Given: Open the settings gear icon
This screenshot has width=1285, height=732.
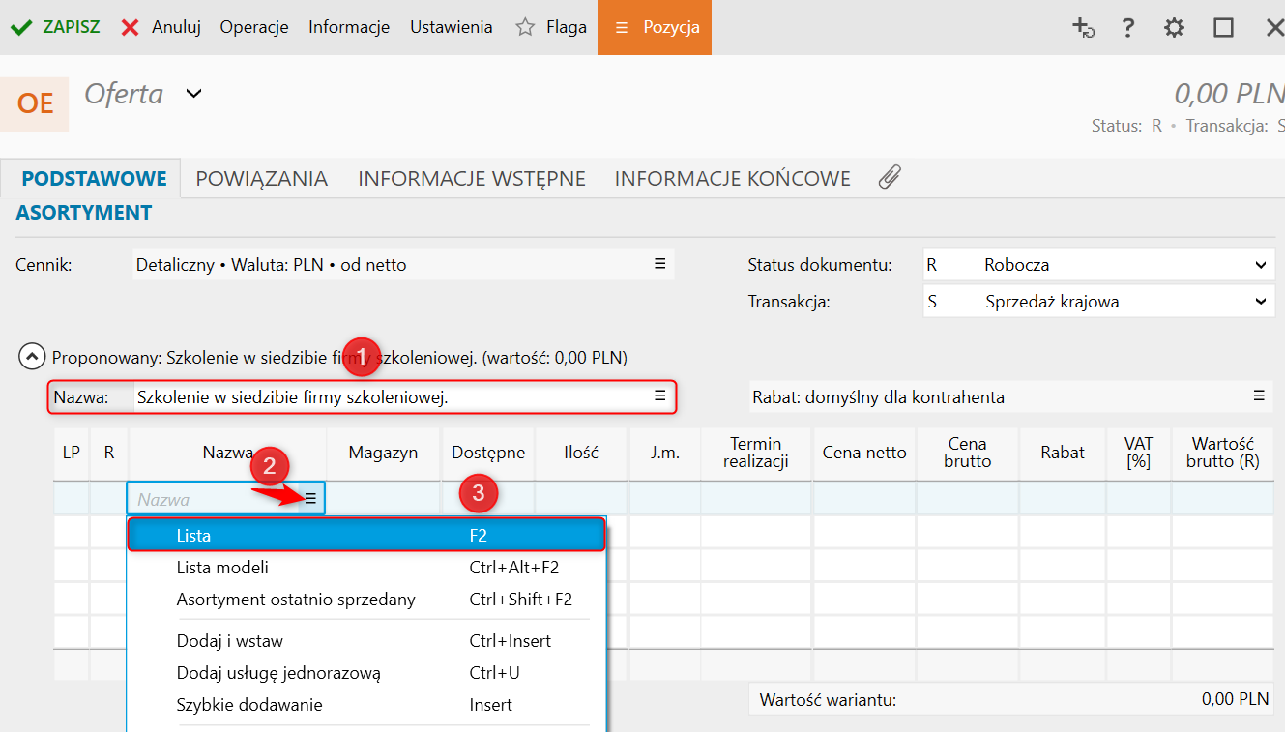Looking at the screenshot, I should [1174, 28].
